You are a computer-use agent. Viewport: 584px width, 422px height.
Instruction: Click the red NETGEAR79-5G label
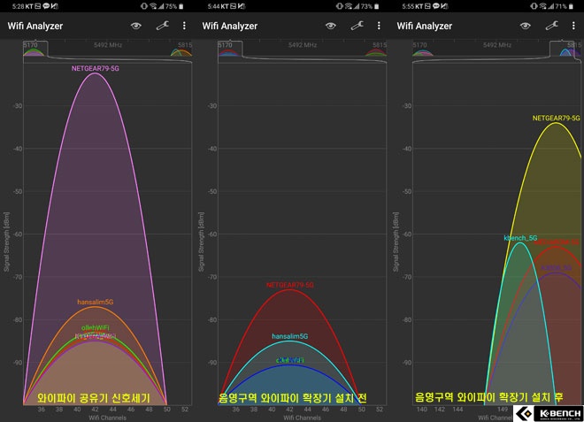tap(289, 285)
